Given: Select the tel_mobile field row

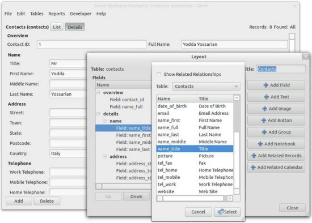Looking at the screenshot, I should click(195, 177).
